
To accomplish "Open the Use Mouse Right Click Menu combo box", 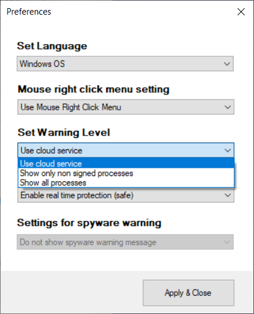I will pyautogui.click(x=126, y=107).
